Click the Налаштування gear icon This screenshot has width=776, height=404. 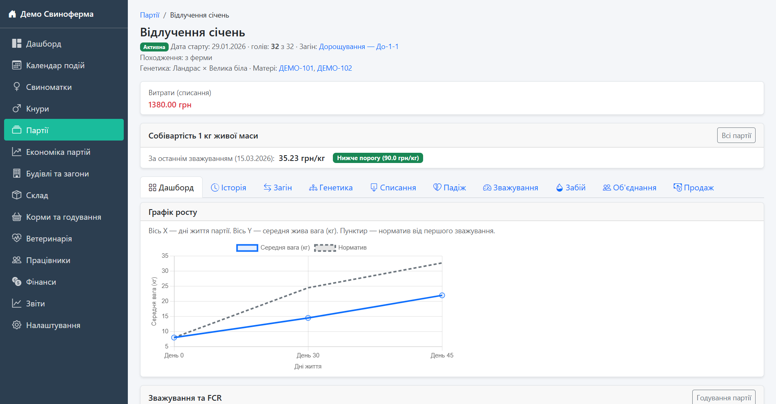click(x=17, y=325)
